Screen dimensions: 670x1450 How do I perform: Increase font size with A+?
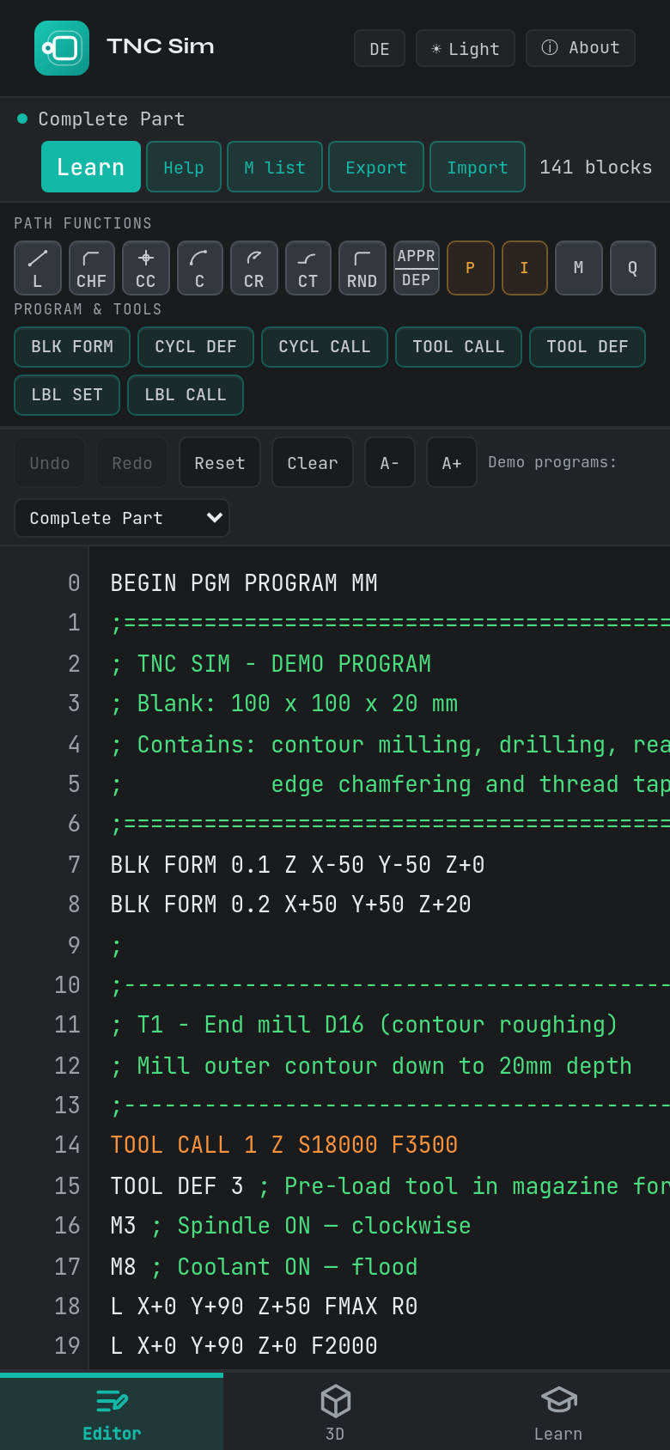point(452,462)
